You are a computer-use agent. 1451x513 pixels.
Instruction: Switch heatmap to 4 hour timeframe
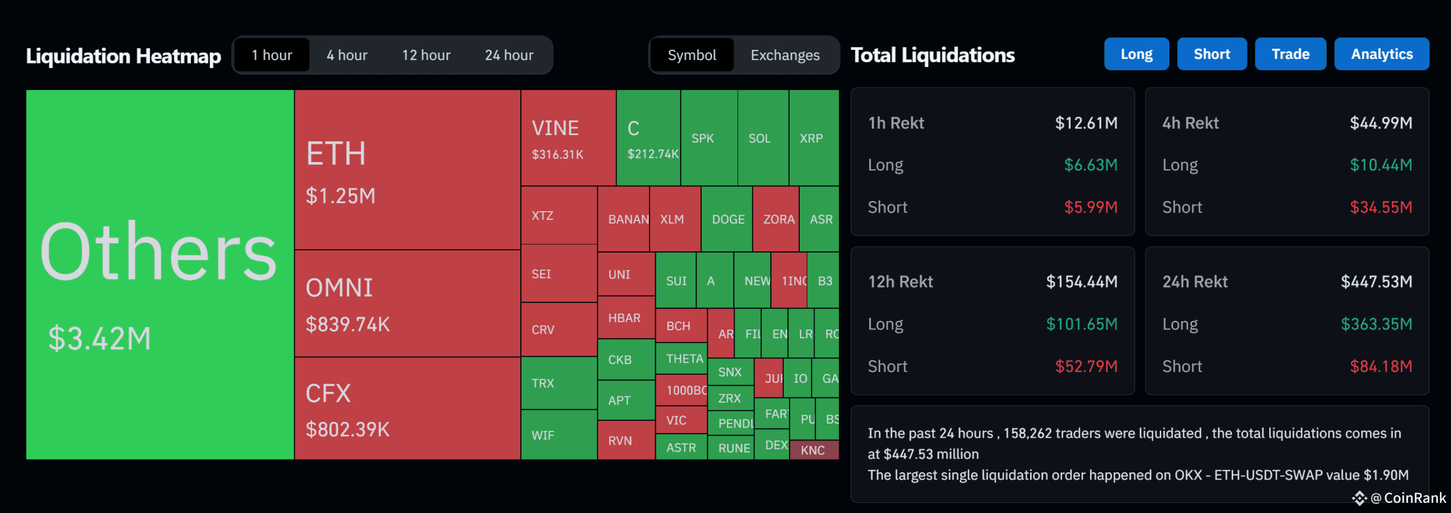click(346, 54)
